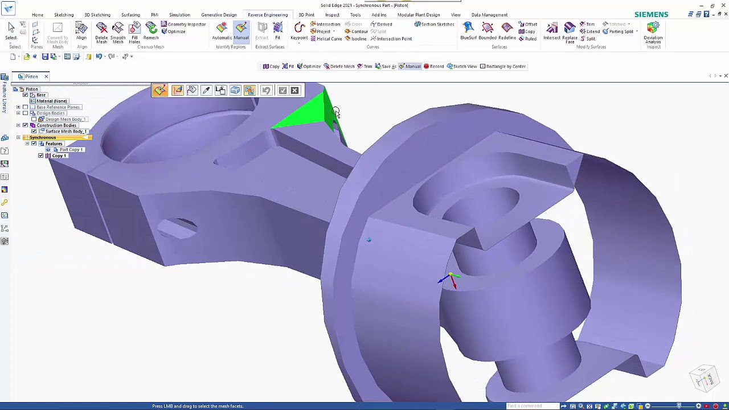Click Delete Mesh in floating toolbar
The image size is (729, 410).
[339, 67]
